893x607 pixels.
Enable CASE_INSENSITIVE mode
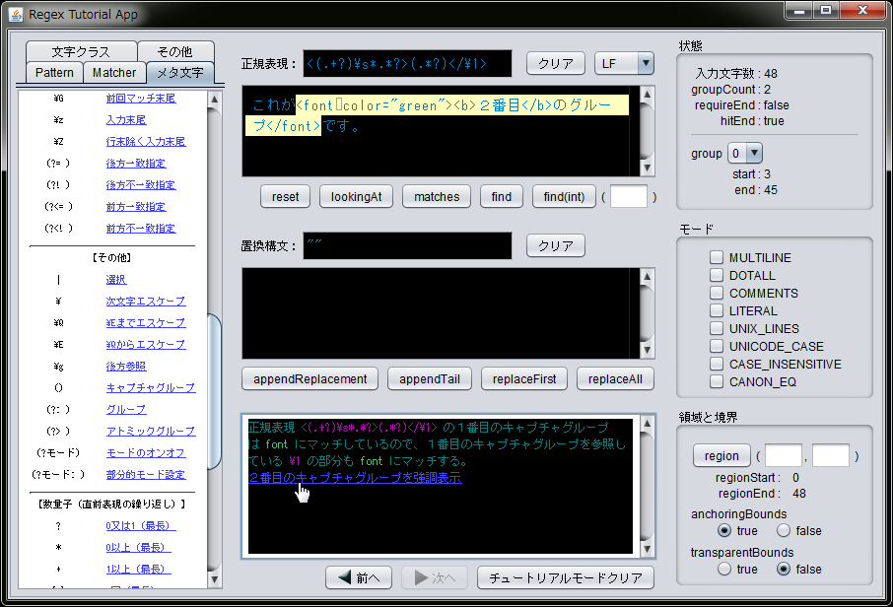click(x=717, y=364)
